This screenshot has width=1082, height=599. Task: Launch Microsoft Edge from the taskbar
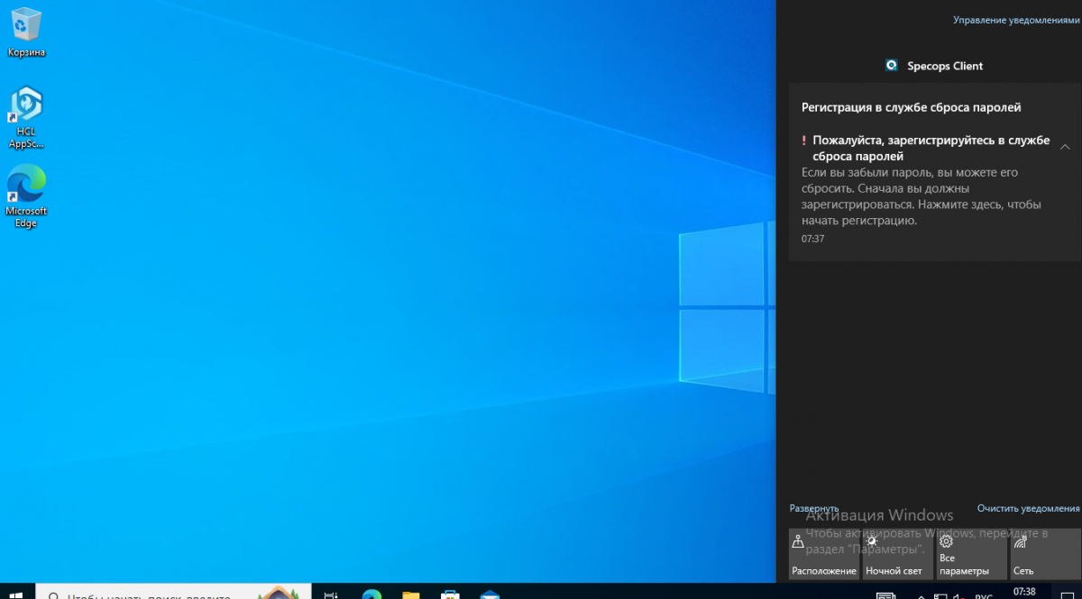(x=371, y=593)
